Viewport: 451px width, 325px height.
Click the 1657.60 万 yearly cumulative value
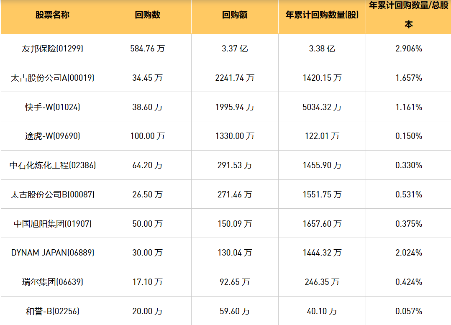click(x=322, y=224)
